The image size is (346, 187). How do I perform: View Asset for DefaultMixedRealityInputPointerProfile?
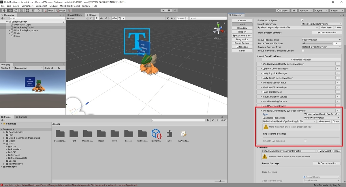click(x=325, y=151)
